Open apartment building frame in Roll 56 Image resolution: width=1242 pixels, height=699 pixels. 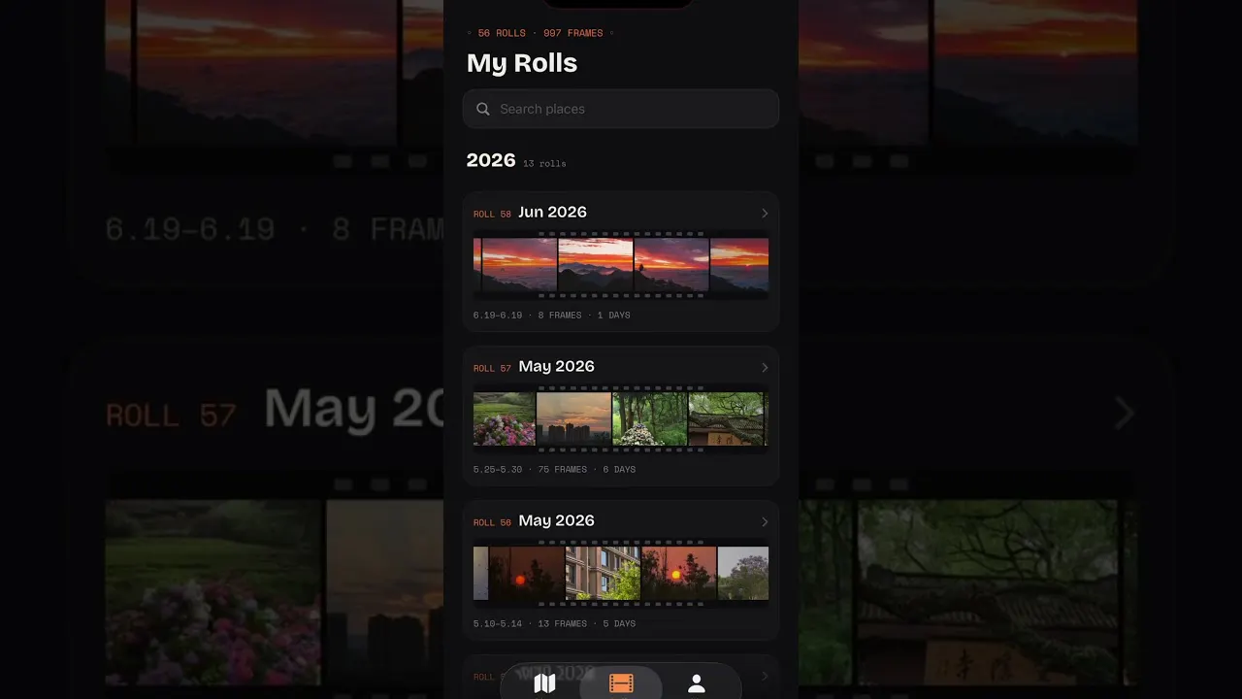[604, 574]
